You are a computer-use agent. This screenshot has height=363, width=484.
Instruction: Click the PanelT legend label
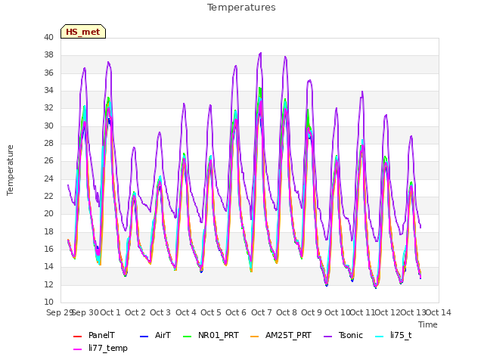(101, 335)
